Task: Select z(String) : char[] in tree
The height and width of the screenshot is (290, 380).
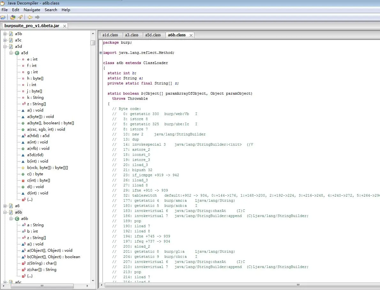Action: point(42,263)
